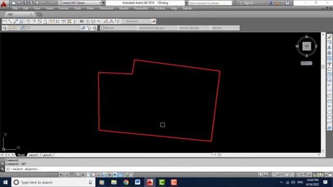Viewport: 333px width, 187px height.
Task: Click the vertical scrollbar down arrow
Action: tap(323, 151)
